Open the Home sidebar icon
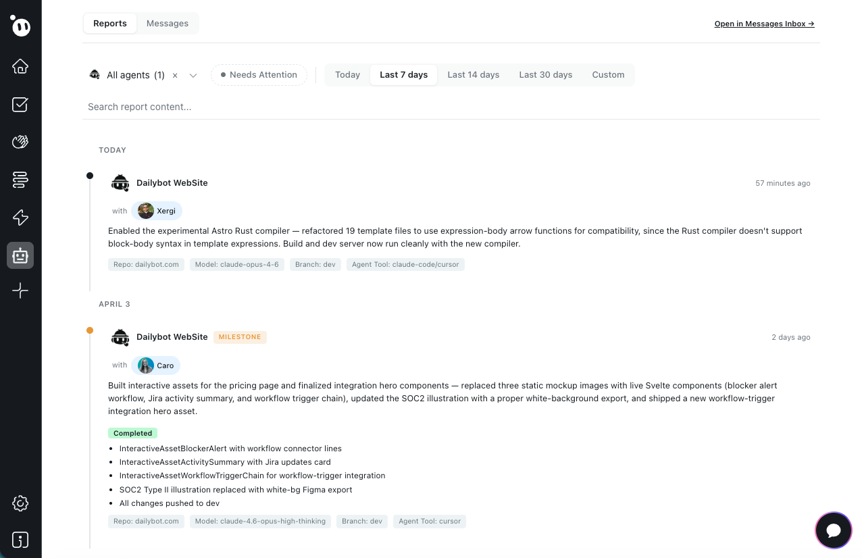862x558 pixels. (x=20, y=66)
